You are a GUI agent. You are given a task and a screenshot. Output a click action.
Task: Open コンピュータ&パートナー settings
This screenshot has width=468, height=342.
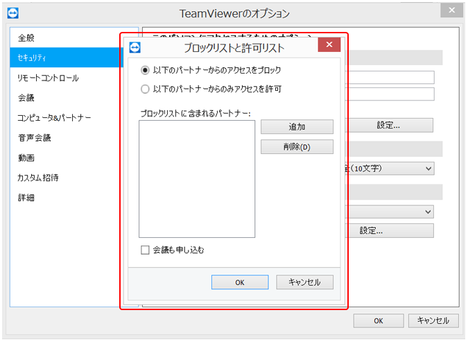[54, 118]
